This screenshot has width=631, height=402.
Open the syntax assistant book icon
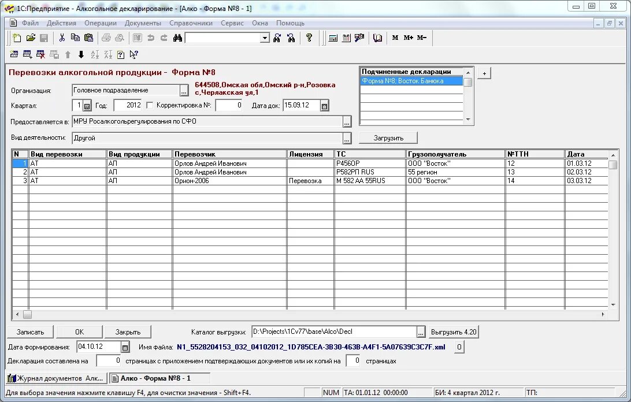click(x=377, y=38)
